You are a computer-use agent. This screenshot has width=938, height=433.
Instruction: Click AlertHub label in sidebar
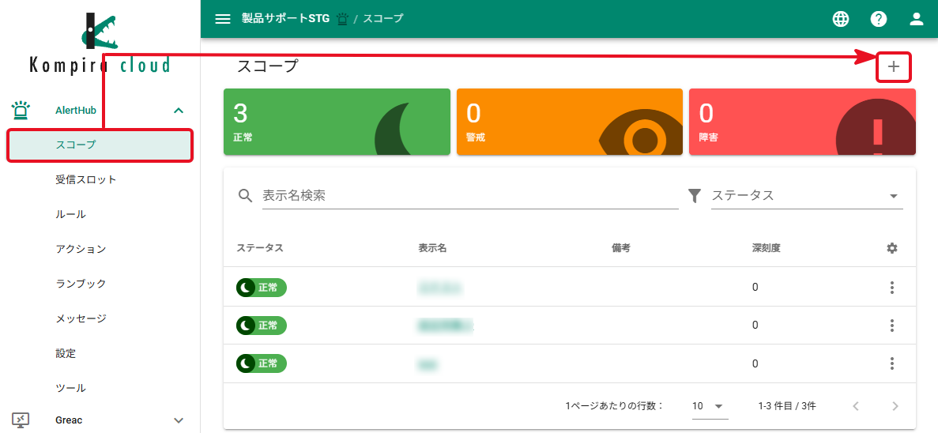[76, 110]
